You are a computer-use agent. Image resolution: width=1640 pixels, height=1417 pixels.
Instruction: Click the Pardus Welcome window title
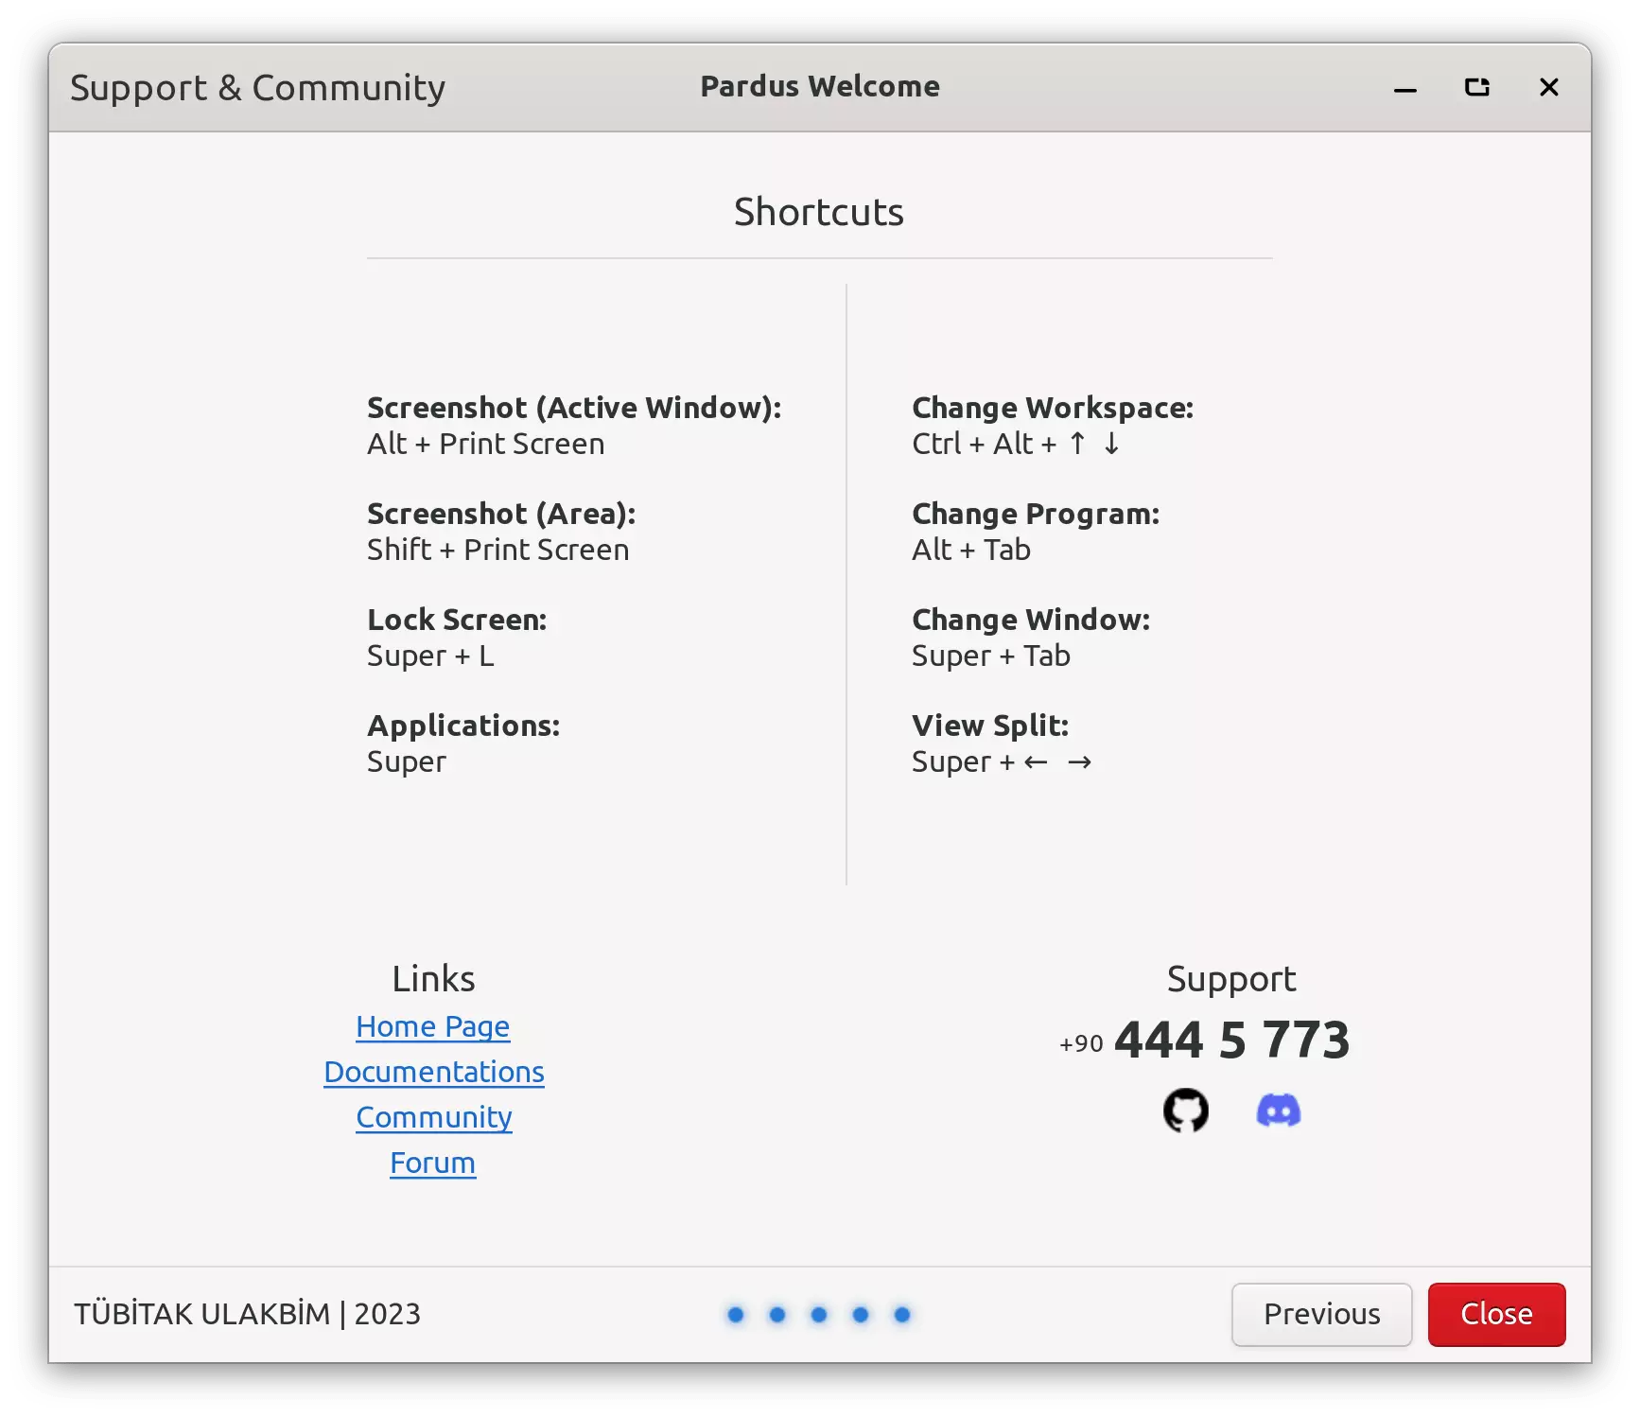click(819, 87)
